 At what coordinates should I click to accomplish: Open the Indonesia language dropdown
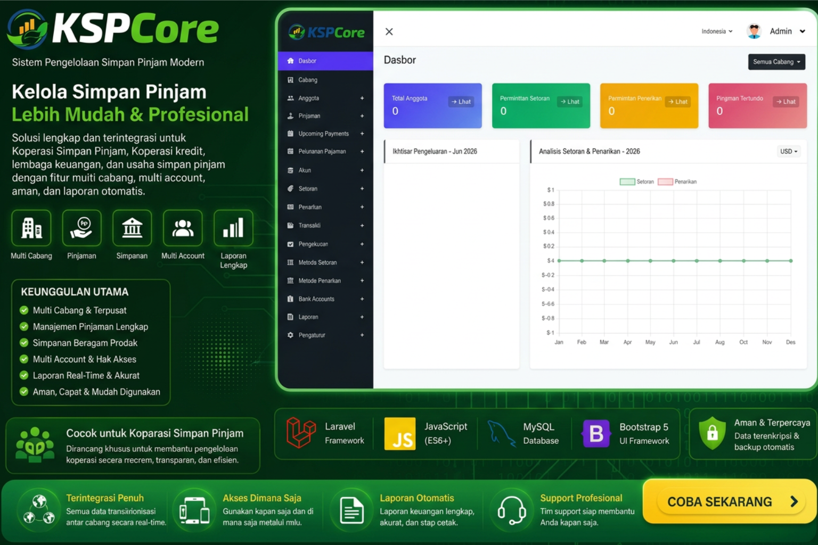coord(717,31)
